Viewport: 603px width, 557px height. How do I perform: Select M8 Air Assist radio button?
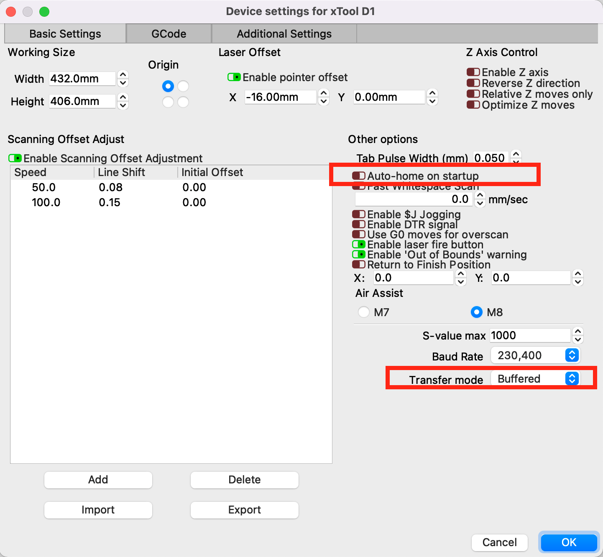[x=477, y=312]
